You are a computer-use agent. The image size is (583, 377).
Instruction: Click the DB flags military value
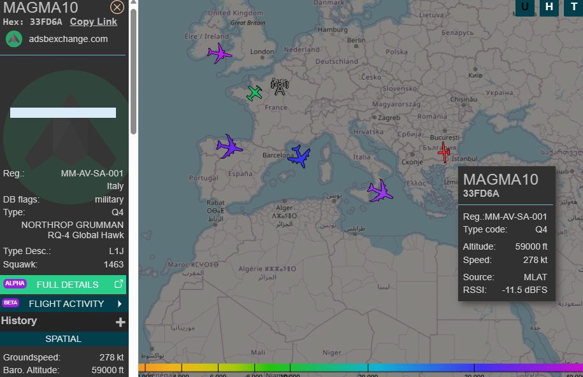pos(110,200)
